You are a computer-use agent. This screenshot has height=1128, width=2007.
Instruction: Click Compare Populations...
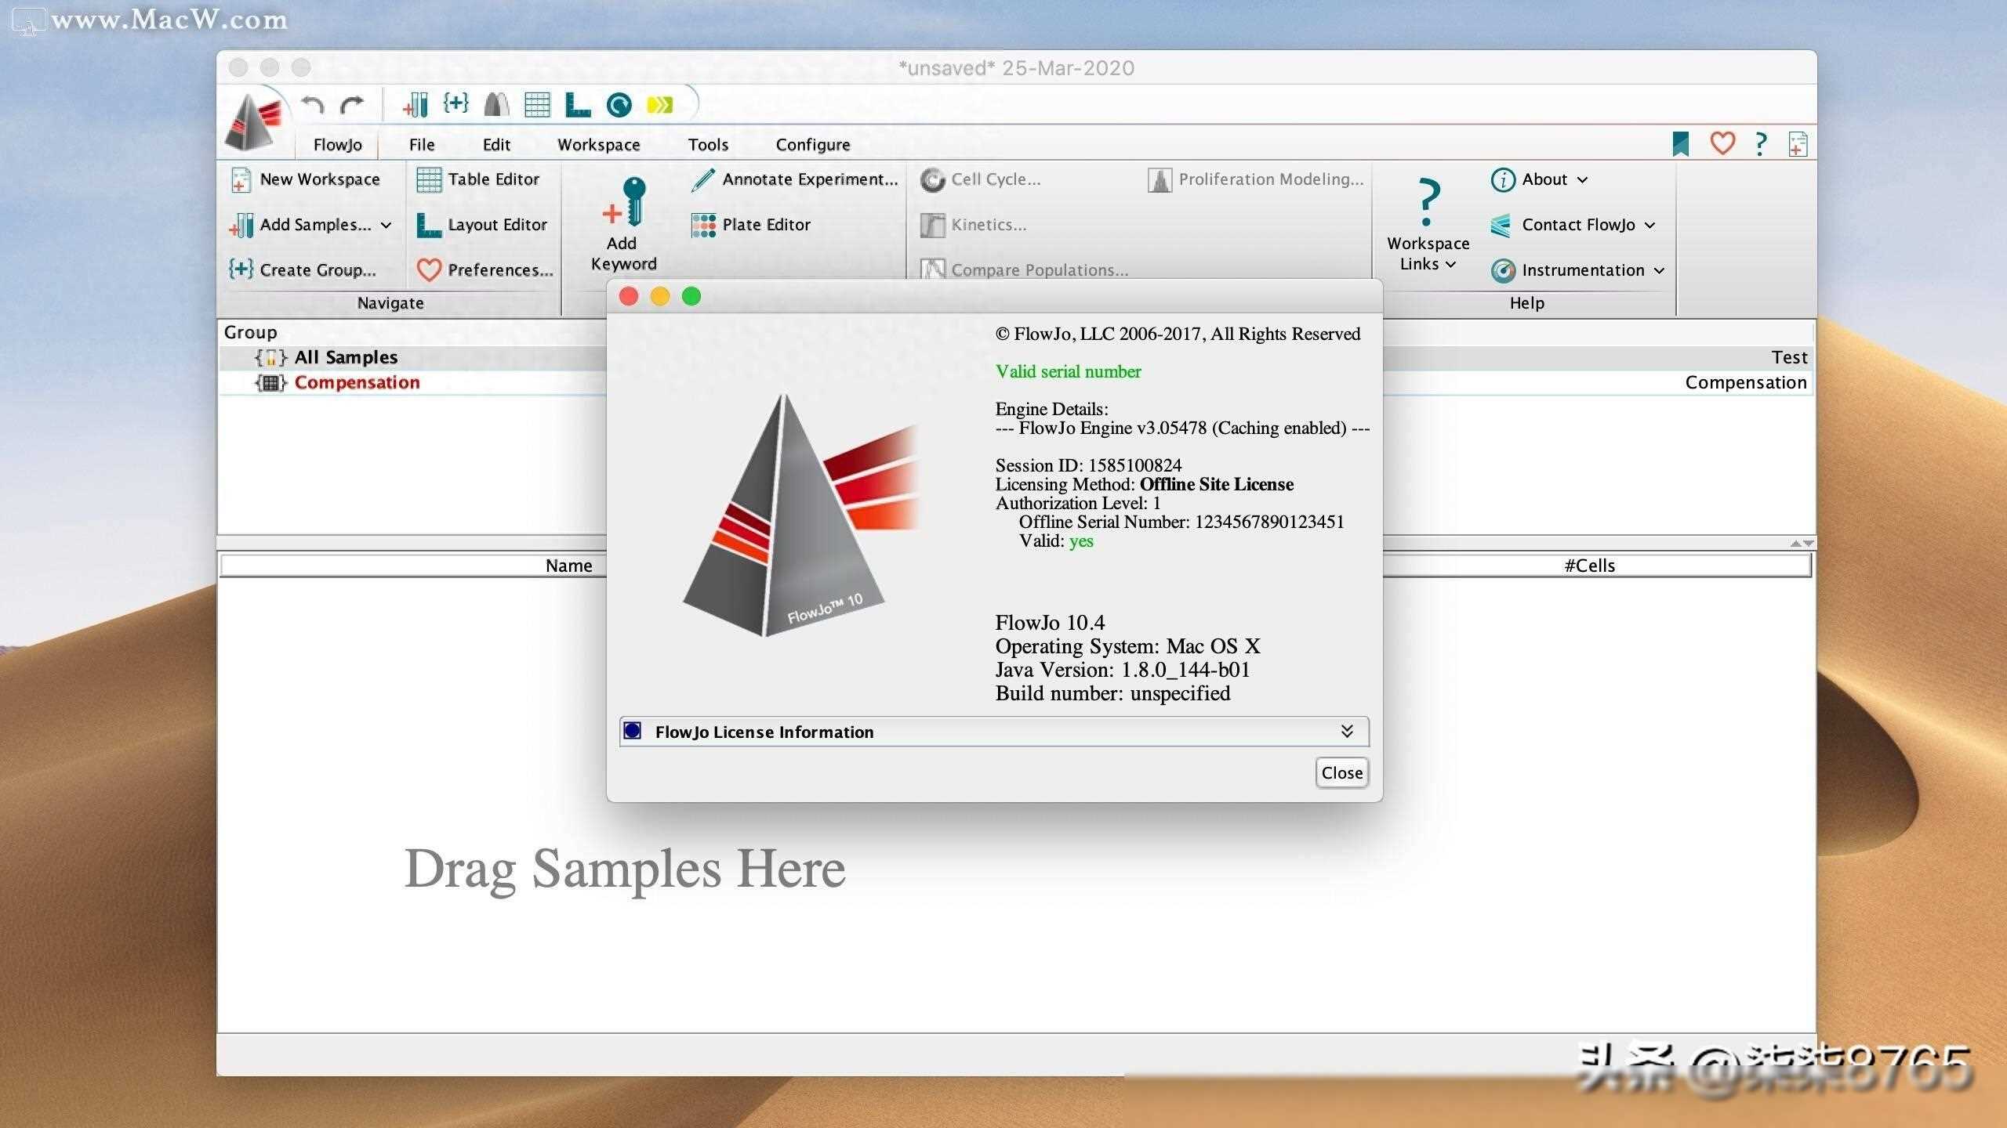coord(1025,270)
